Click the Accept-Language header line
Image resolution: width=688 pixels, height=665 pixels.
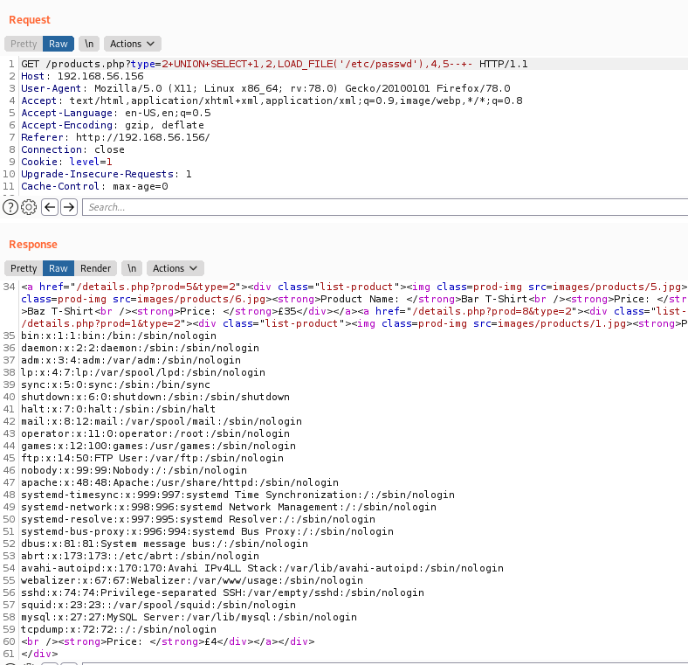(116, 114)
